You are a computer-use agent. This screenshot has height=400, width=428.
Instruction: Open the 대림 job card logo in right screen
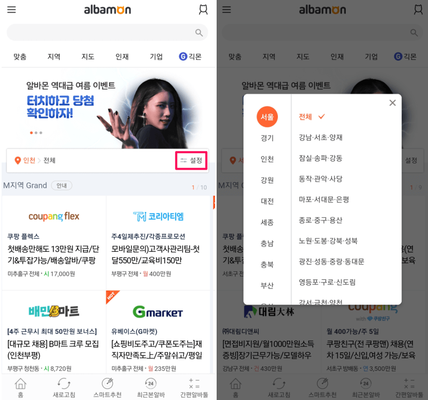click(269, 311)
